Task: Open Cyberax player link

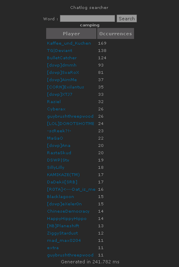Action: 56,109
